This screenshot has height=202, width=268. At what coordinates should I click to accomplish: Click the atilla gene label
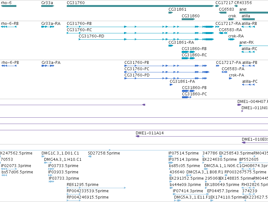point(246,16)
